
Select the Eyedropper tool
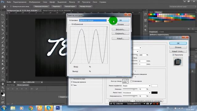[x=3, y=34]
